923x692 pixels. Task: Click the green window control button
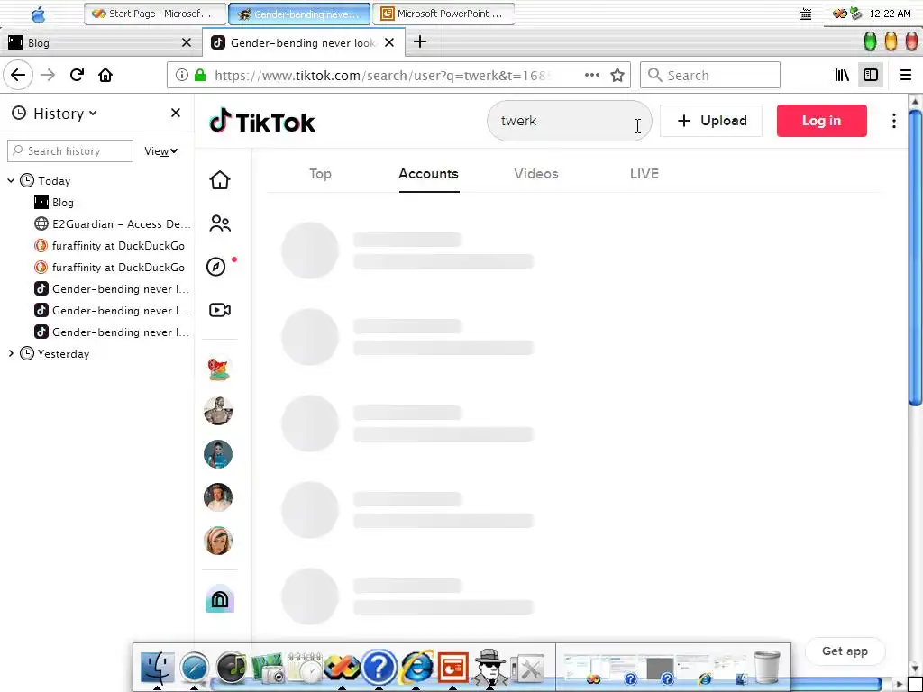point(870,41)
